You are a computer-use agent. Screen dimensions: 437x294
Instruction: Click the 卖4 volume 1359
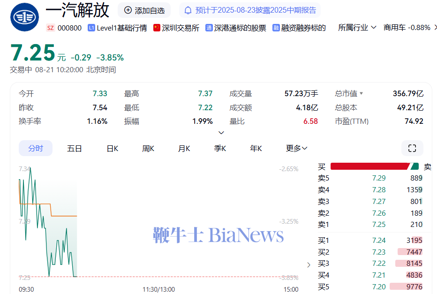[414, 190]
